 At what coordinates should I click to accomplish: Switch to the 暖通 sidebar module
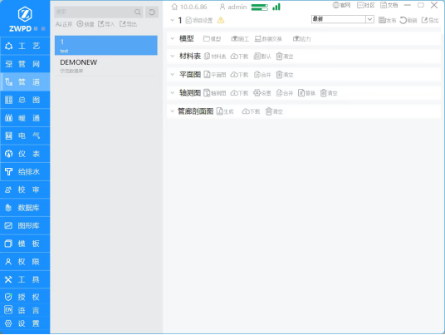coord(25,118)
